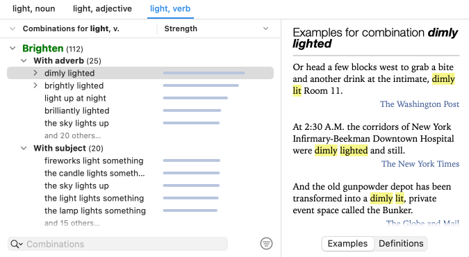Focus the Combinations search field
469x257 pixels.
(117, 244)
